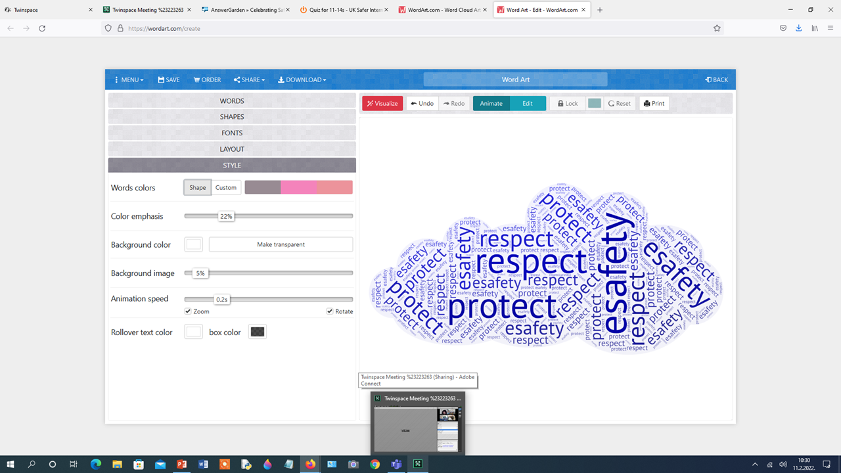Click the salmon words color swatch
The width and height of the screenshot is (841, 473).
(x=335, y=187)
